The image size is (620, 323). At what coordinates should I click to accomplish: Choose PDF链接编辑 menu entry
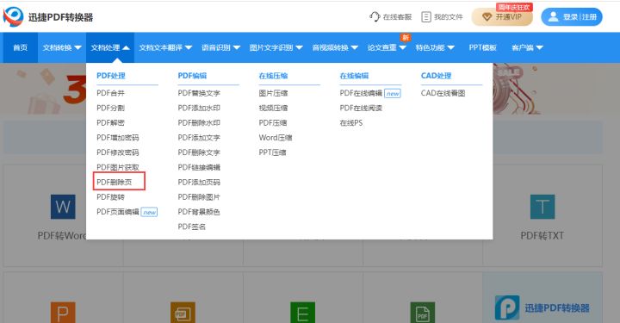point(199,167)
